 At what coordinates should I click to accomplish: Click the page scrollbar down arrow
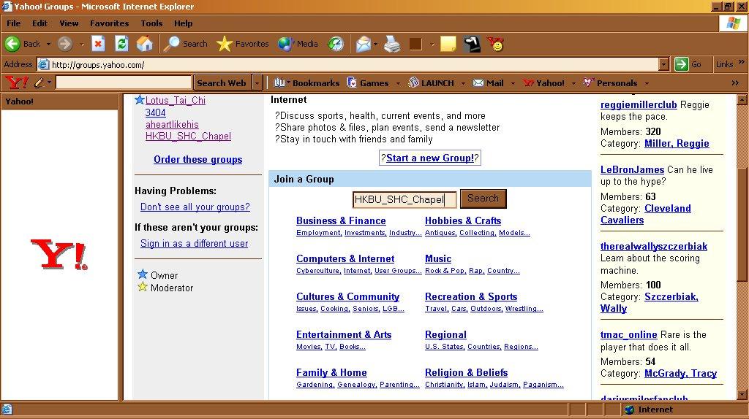[742, 395]
